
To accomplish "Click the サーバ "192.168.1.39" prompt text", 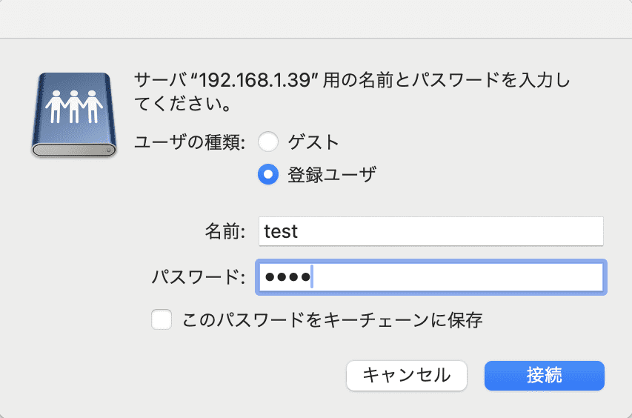I will 351,92.
